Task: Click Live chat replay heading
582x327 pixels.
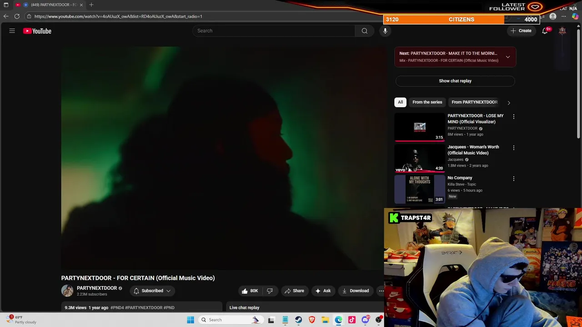Action: (244, 307)
